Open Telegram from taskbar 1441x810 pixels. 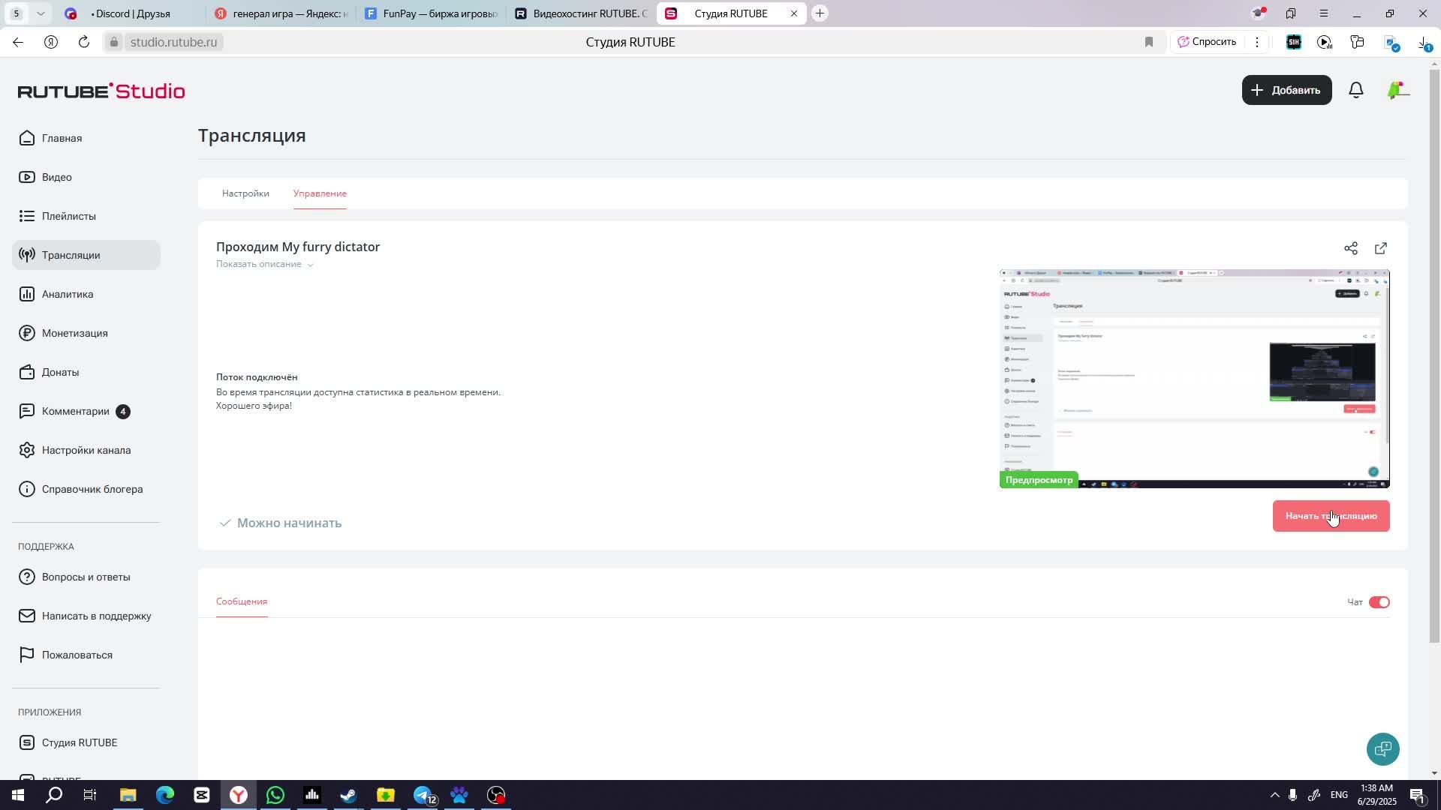click(423, 795)
